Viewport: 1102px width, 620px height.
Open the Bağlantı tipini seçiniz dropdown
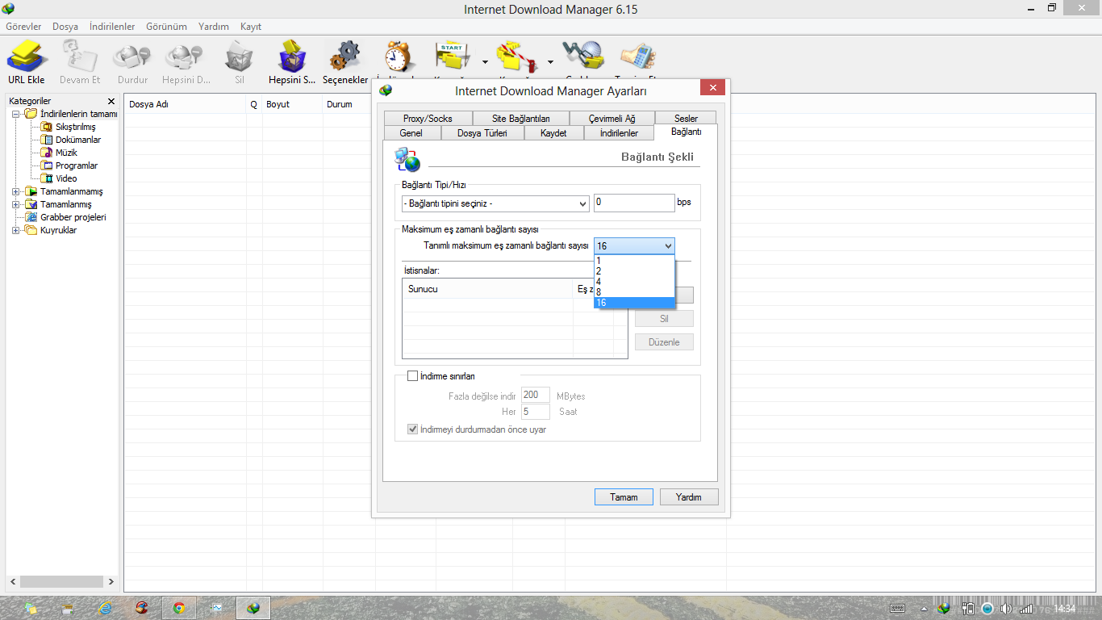(x=495, y=203)
